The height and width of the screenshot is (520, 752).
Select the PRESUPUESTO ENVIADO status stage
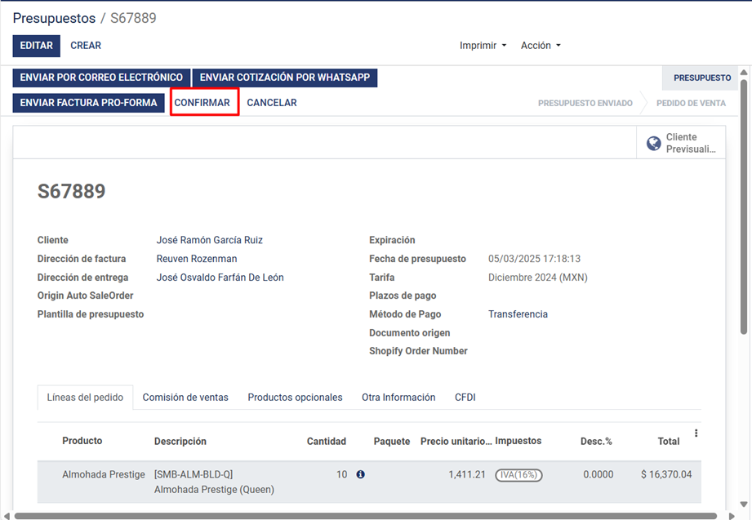[x=585, y=103]
